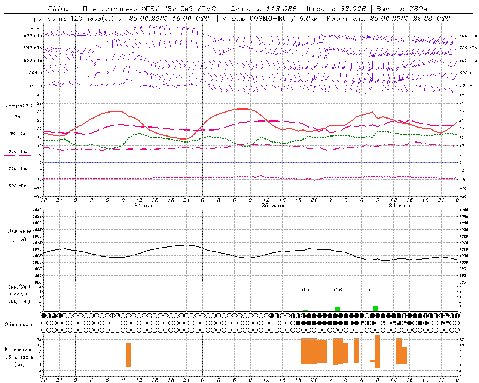Select the 1040 value on left pressure axis
479x383 pixels.
click(x=36, y=210)
